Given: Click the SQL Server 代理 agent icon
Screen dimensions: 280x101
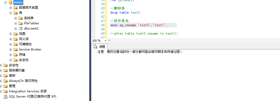Looking at the screenshot, I should [x=6, y=97].
